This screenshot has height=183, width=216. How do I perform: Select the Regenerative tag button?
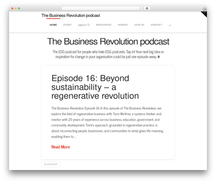coord(51,164)
